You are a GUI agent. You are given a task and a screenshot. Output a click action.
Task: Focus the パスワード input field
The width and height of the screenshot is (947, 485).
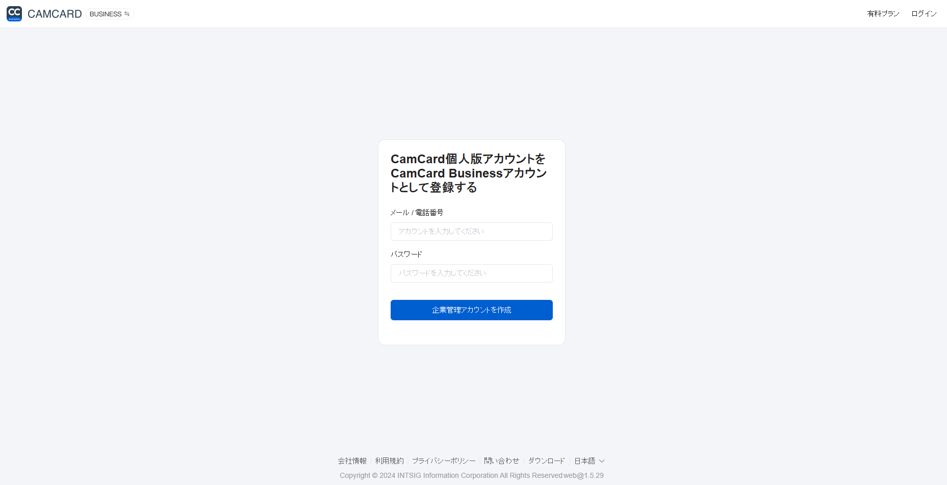coord(472,273)
